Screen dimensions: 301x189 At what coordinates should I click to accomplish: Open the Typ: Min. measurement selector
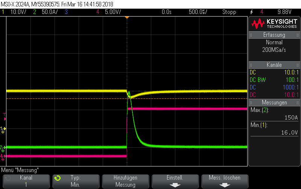(76, 181)
